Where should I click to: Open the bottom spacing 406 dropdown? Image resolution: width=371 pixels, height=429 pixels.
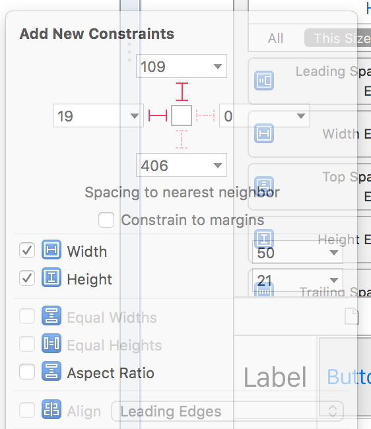(x=218, y=165)
